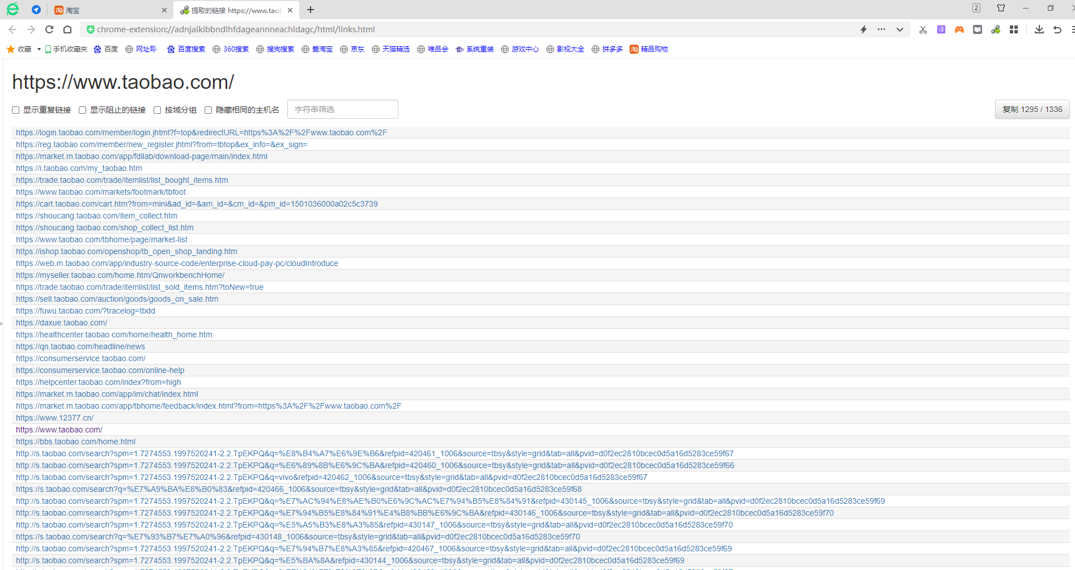
Task: Open the 游戏中心 bookmark
Action: click(x=520, y=49)
